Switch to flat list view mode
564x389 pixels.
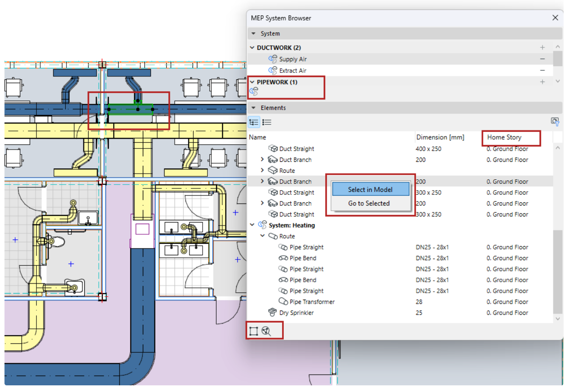coord(267,122)
